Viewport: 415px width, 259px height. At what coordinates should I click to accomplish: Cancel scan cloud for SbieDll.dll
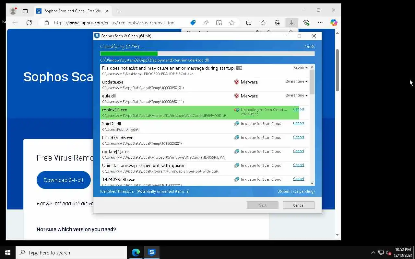point(299,123)
